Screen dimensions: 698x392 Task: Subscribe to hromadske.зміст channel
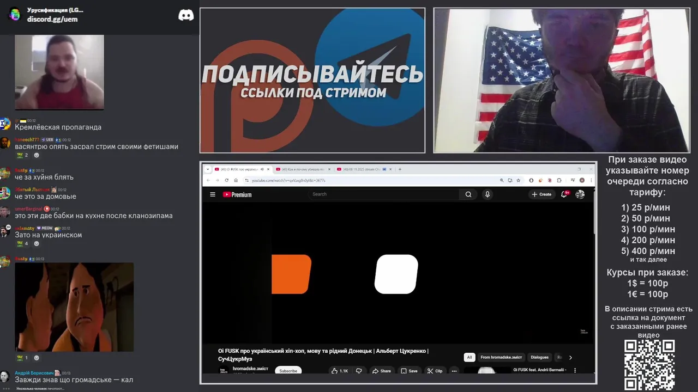[288, 371]
